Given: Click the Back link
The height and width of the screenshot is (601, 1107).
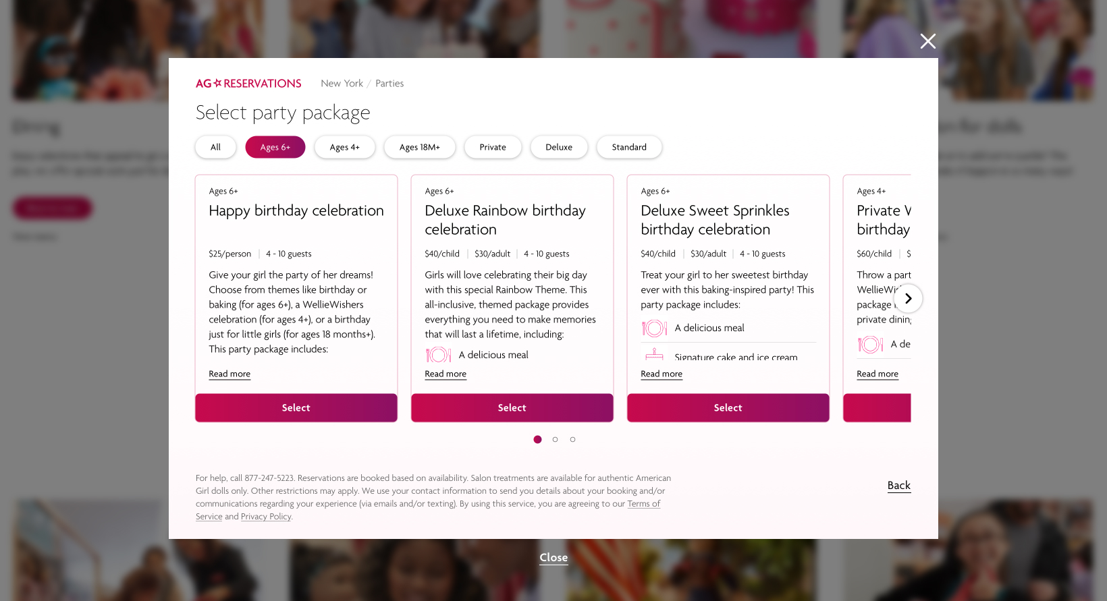Looking at the screenshot, I should point(898,486).
